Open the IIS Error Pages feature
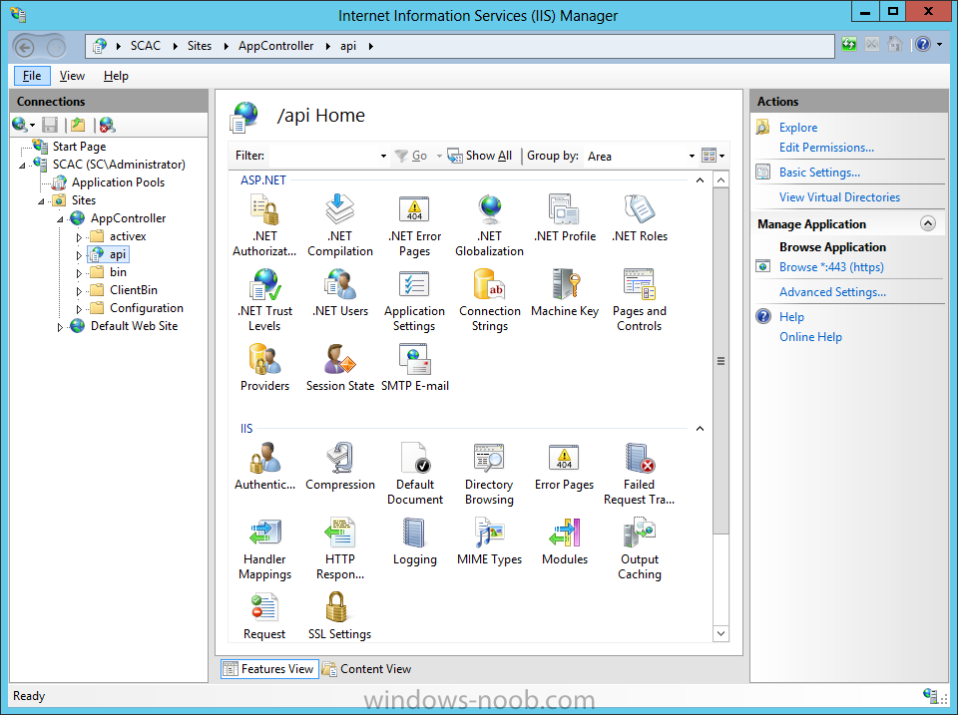Viewport: 958px width, 715px height. point(565,467)
